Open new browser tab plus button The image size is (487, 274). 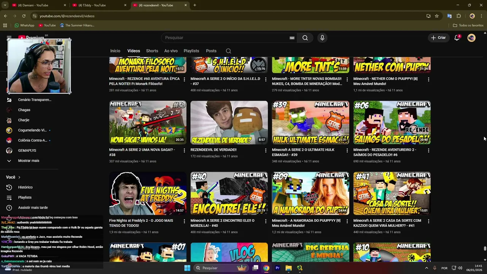coord(195,5)
